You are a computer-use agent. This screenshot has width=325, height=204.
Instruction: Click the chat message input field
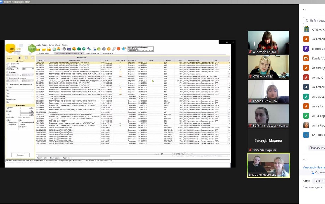[x=314, y=187]
